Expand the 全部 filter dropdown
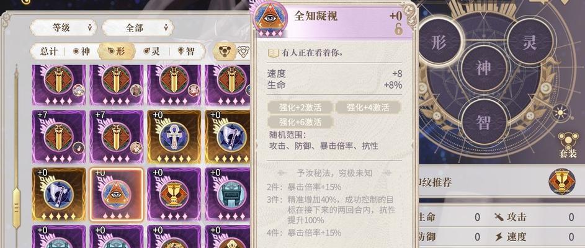Image resolution: width=585 pixels, height=248 pixels. [138, 28]
